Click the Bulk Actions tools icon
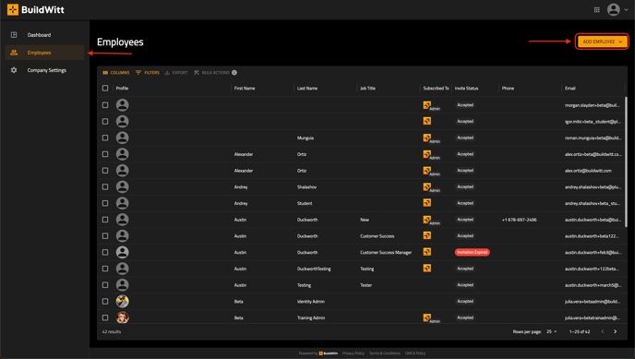The image size is (635, 359). pos(197,73)
